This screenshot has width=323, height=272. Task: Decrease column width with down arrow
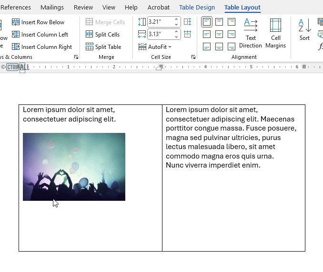pos(176,37)
